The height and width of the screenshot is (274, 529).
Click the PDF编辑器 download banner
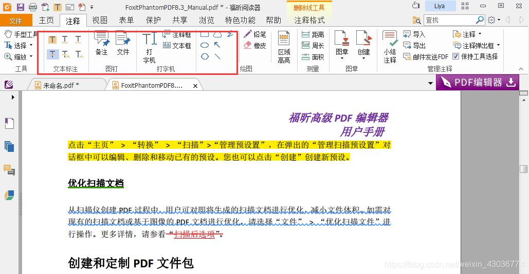click(x=478, y=83)
